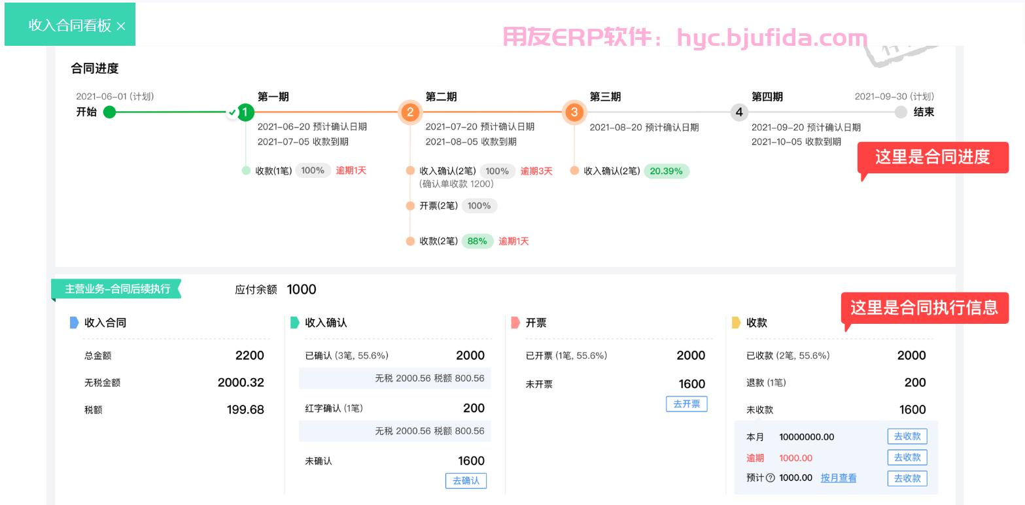Viewport: 1025px width, 505px height.
Task: Click the 去确认 button
Action: [466, 481]
